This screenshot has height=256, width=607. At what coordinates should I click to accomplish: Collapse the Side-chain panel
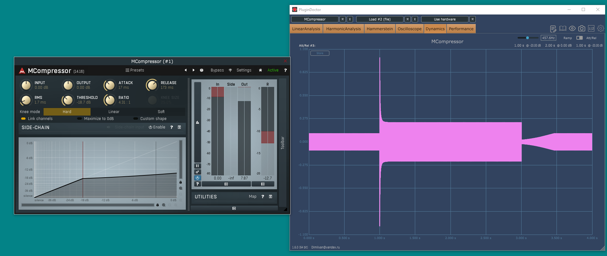[x=180, y=127]
